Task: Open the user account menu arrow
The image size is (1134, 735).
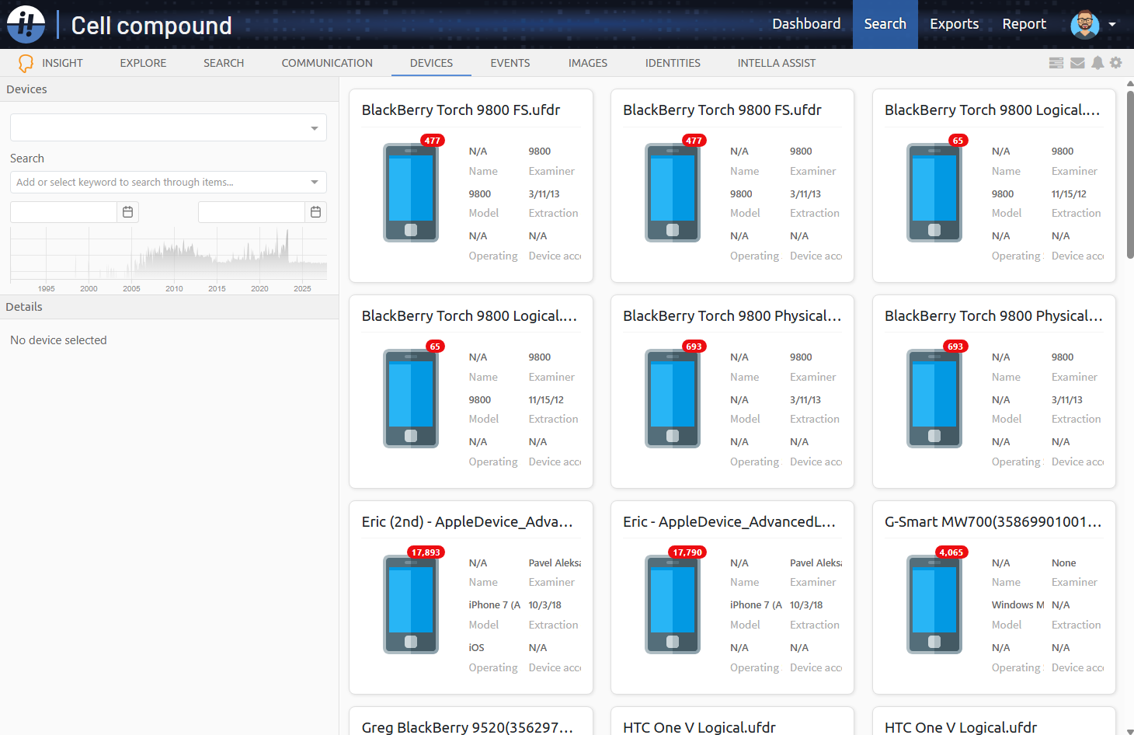Action: pyautogui.click(x=1112, y=24)
